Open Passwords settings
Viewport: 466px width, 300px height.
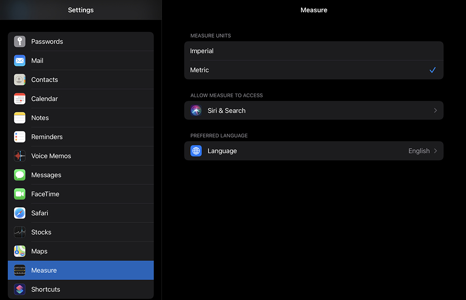click(81, 41)
